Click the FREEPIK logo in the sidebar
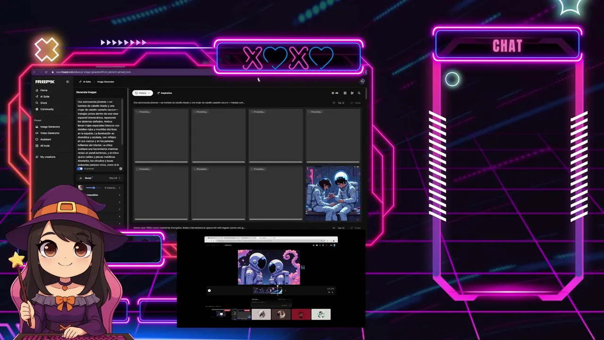Screen dimensions: 604x340 (45, 82)
